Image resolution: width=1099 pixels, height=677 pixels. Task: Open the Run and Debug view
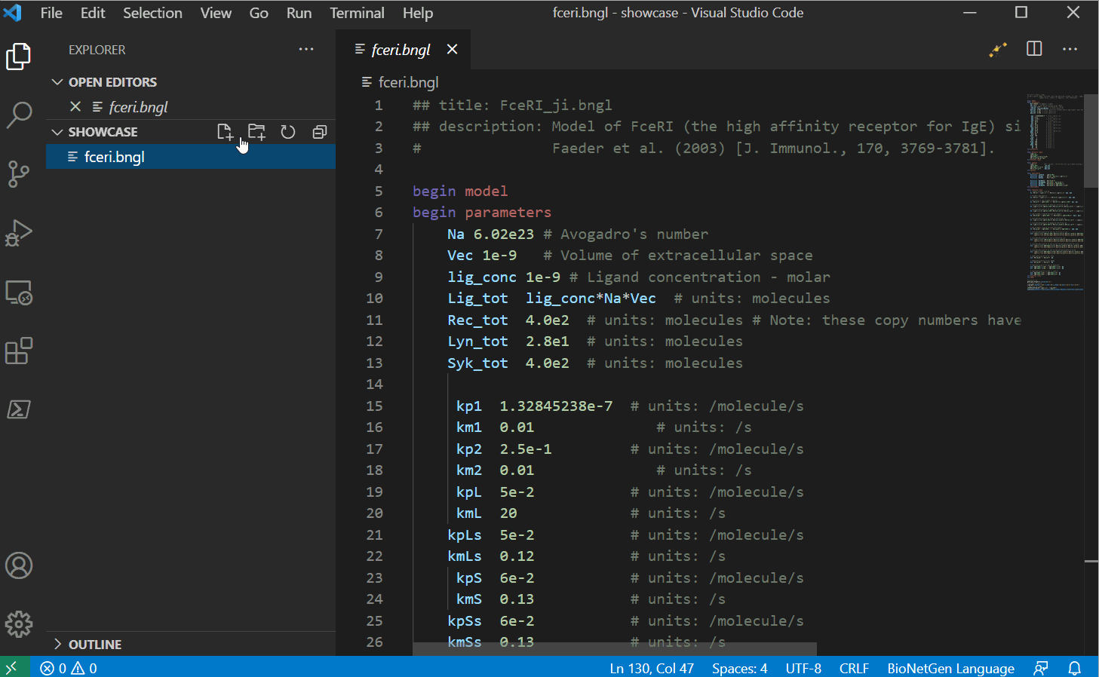(x=18, y=232)
